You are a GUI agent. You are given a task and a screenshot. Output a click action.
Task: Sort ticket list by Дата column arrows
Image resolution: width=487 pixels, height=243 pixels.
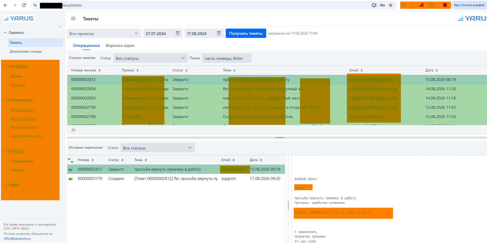click(436, 70)
